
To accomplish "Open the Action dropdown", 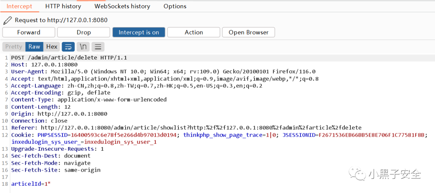I will [x=194, y=32].
